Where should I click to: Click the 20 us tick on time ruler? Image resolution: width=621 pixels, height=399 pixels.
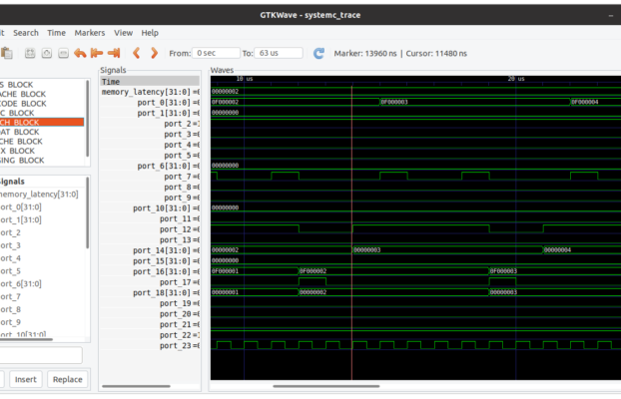point(516,79)
